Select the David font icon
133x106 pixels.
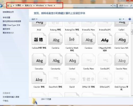pyautogui.click(x=72, y=78)
